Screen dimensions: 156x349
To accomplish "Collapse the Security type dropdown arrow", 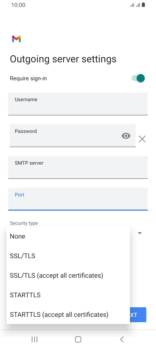I will click(x=140, y=233).
